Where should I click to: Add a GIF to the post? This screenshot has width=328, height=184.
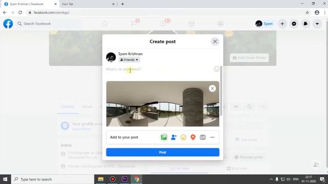click(x=202, y=137)
